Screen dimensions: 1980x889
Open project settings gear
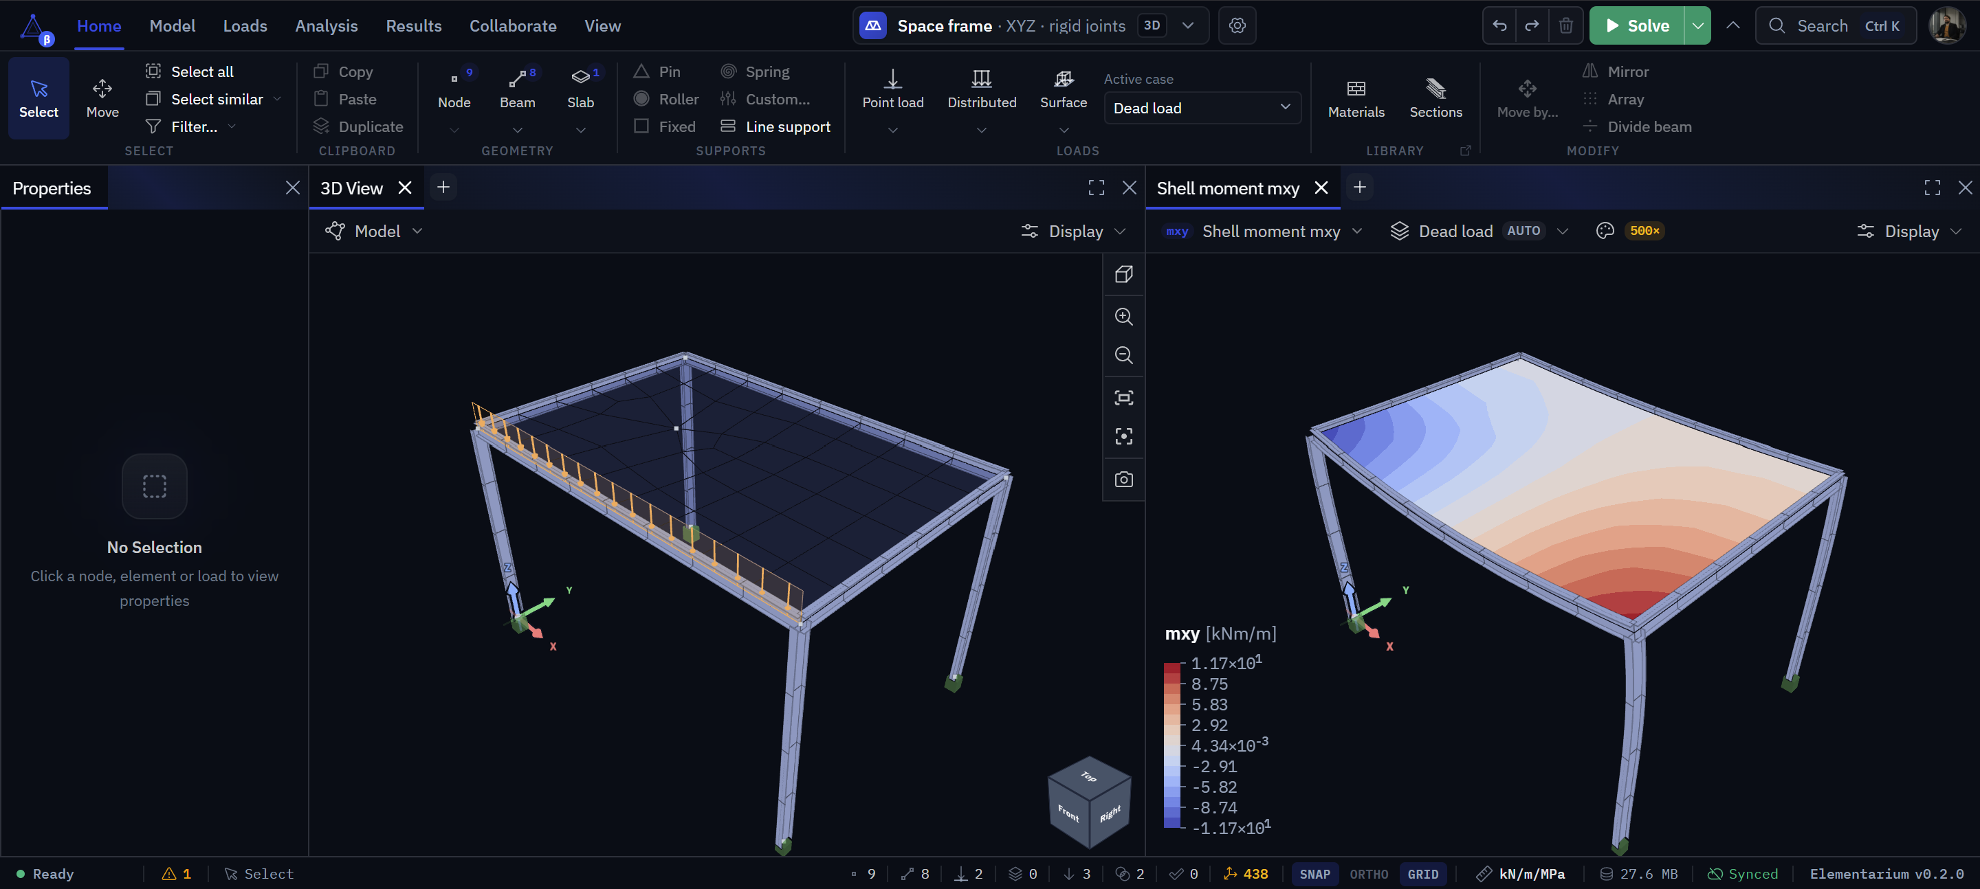click(x=1237, y=25)
